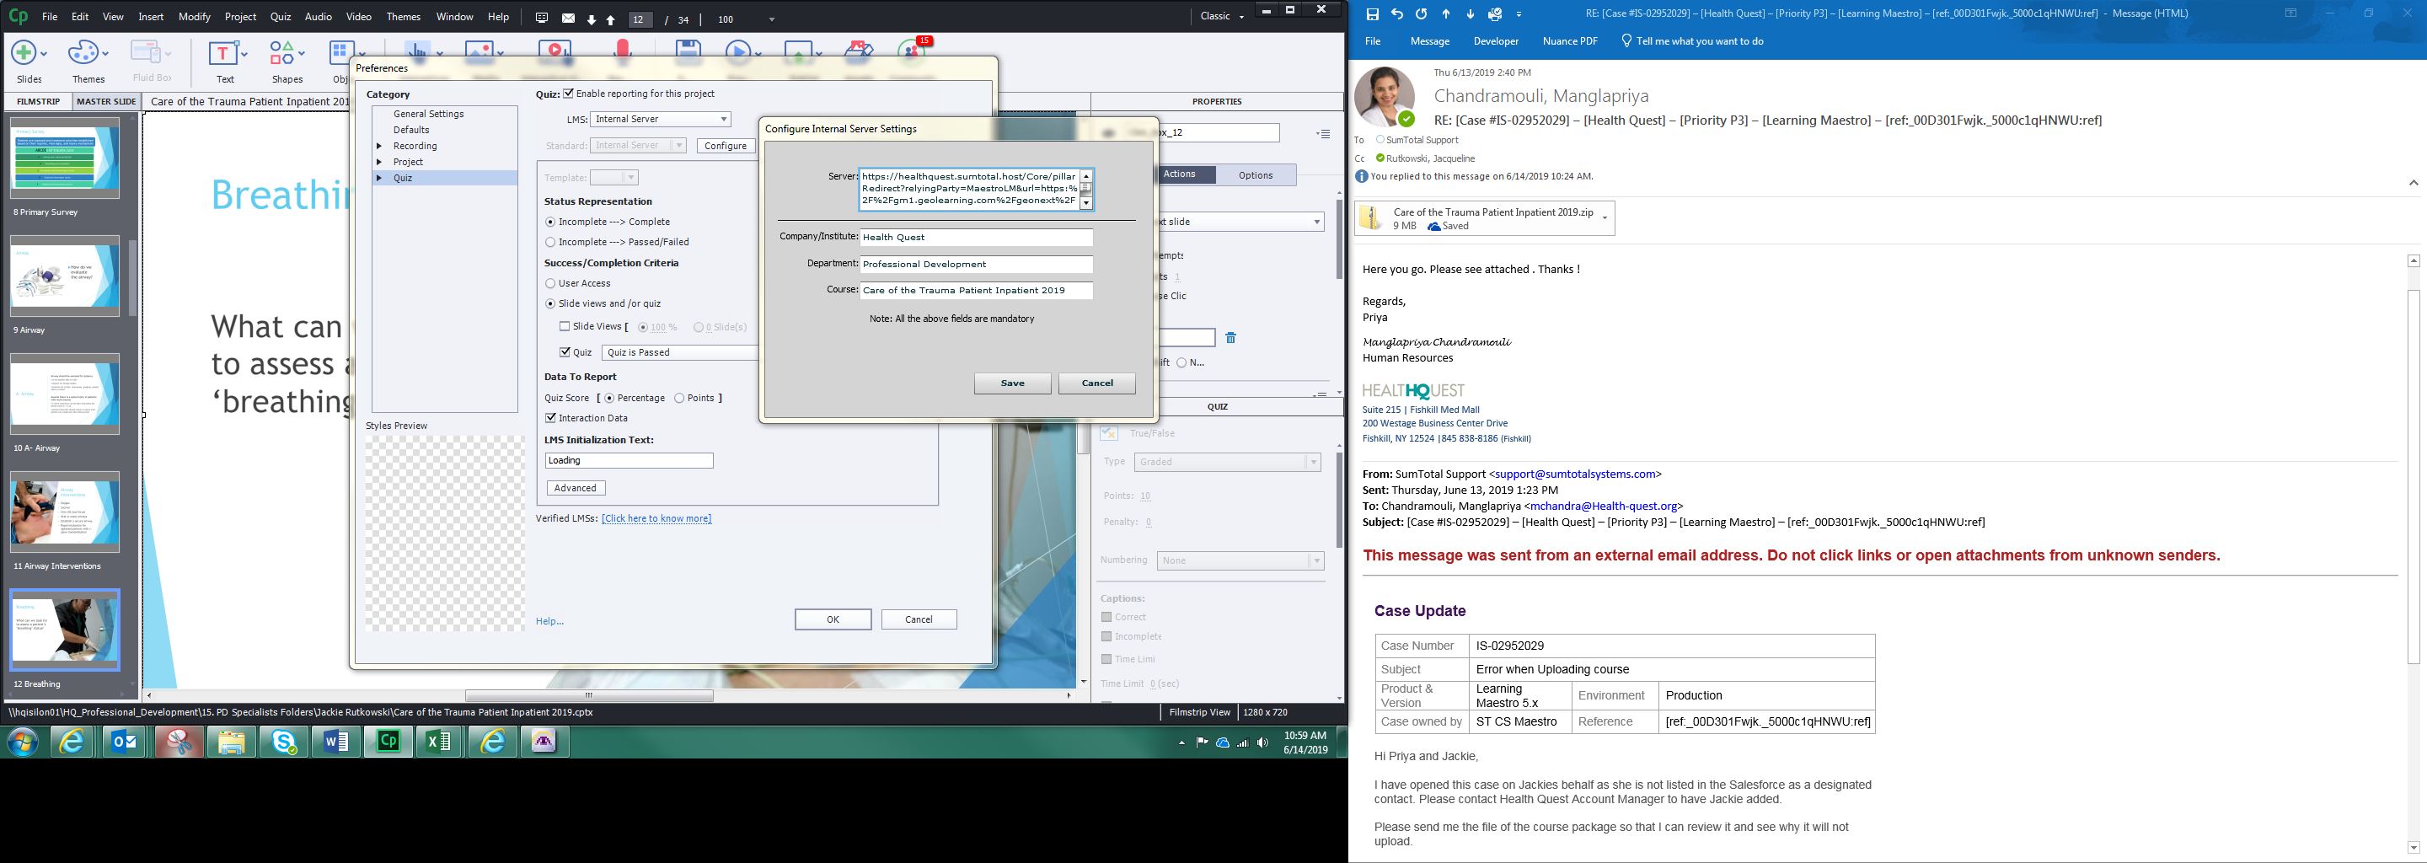The image size is (2427, 863).
Task: Click the delete trash icon in Properties panel
Action: tap(1230, 338)
